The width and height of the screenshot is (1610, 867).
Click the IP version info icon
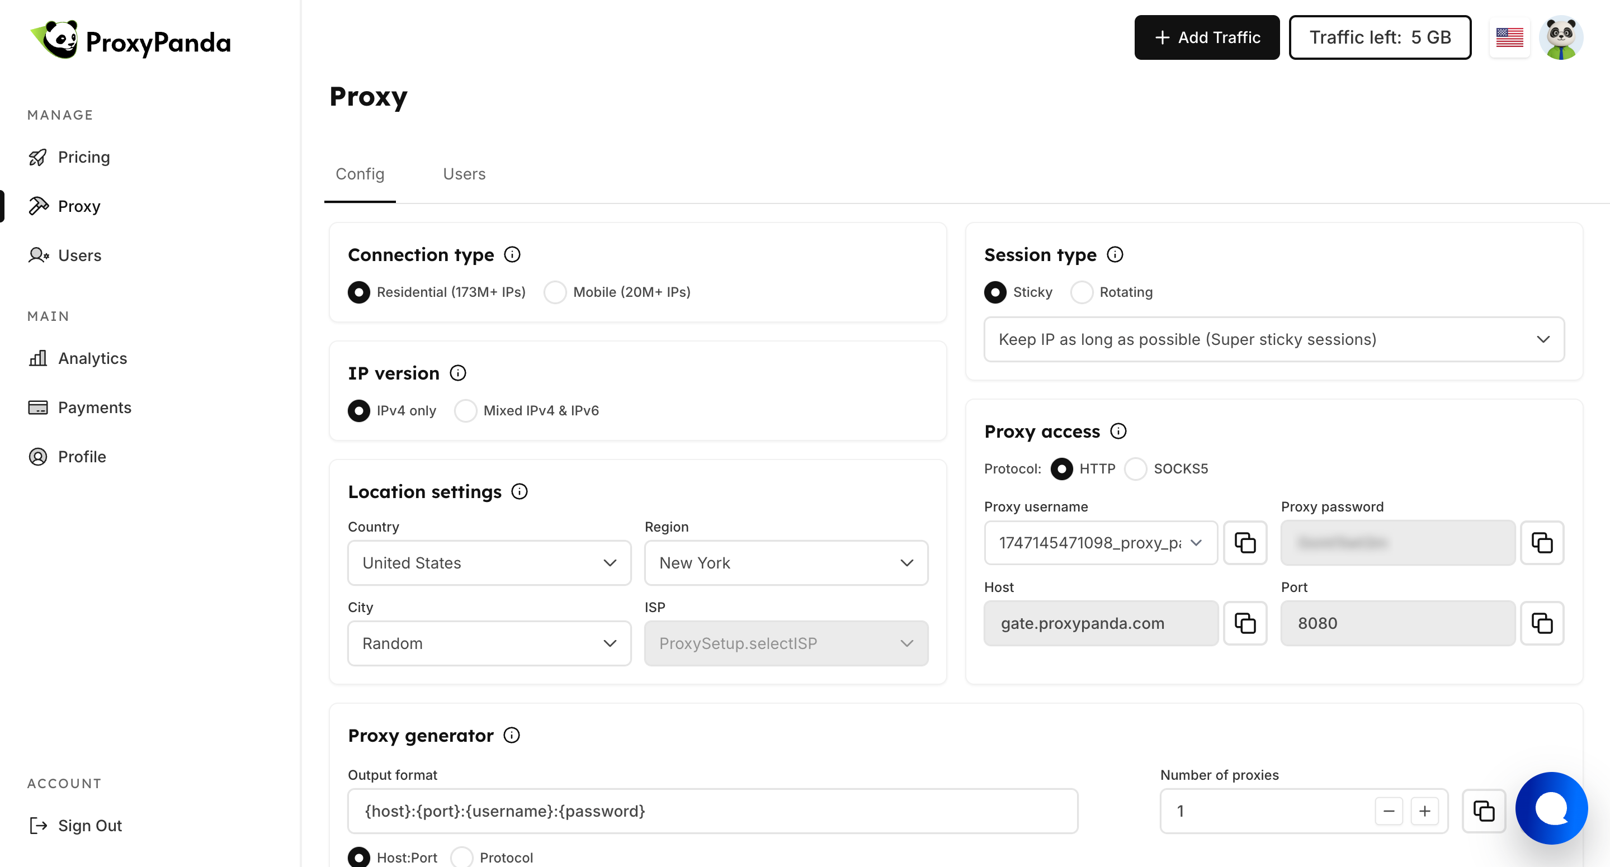[458, 373]
